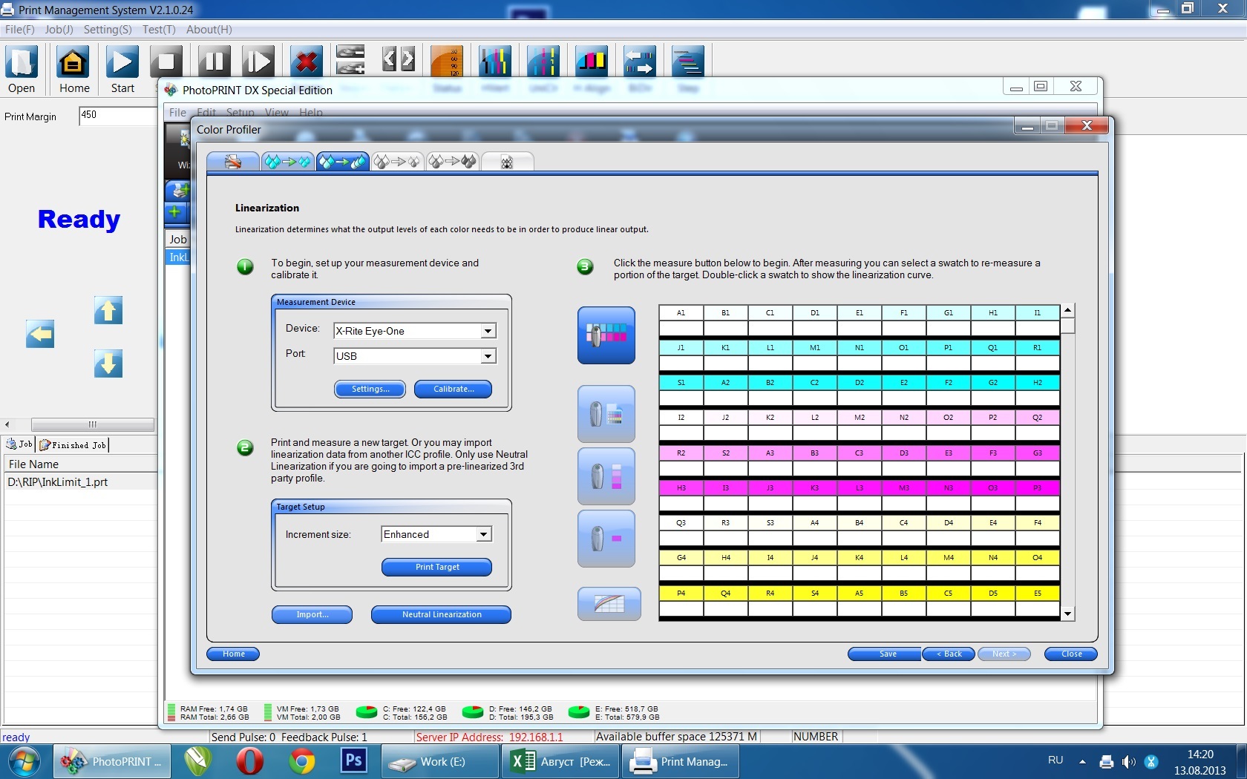1247x779 pixels.
Task: Click the orange ruler scale toolbar icon
Action: click(x=446, y=62)
